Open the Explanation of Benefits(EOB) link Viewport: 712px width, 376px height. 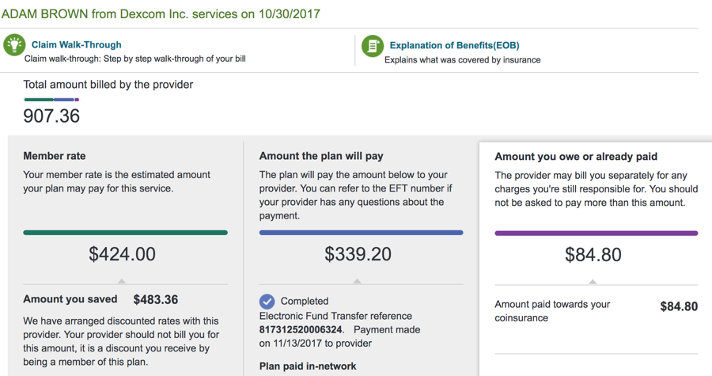pos(455,45)
